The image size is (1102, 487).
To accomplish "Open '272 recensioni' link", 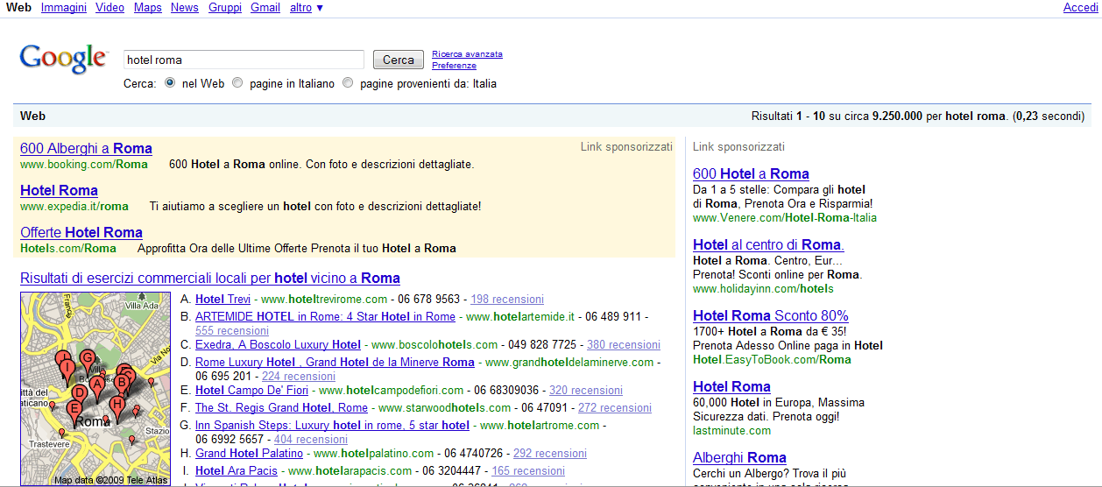I will [x=615, y=408].
